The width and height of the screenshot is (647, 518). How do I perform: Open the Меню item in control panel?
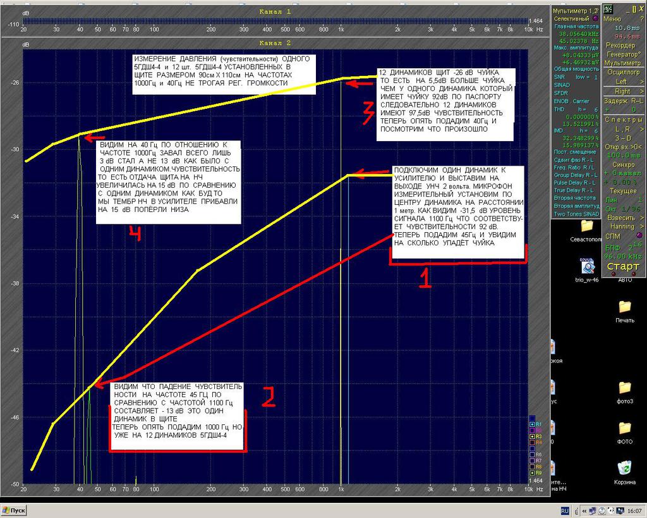tap(614, 19)
